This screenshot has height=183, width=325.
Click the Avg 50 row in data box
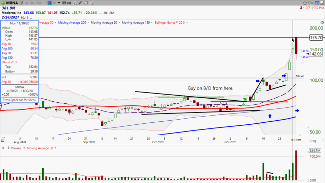tap(20, 44)
